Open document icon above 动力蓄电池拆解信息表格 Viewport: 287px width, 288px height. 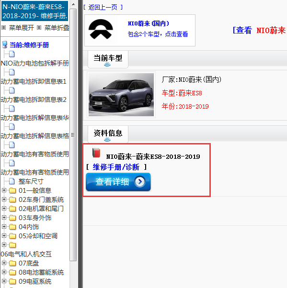click(12, 127)
